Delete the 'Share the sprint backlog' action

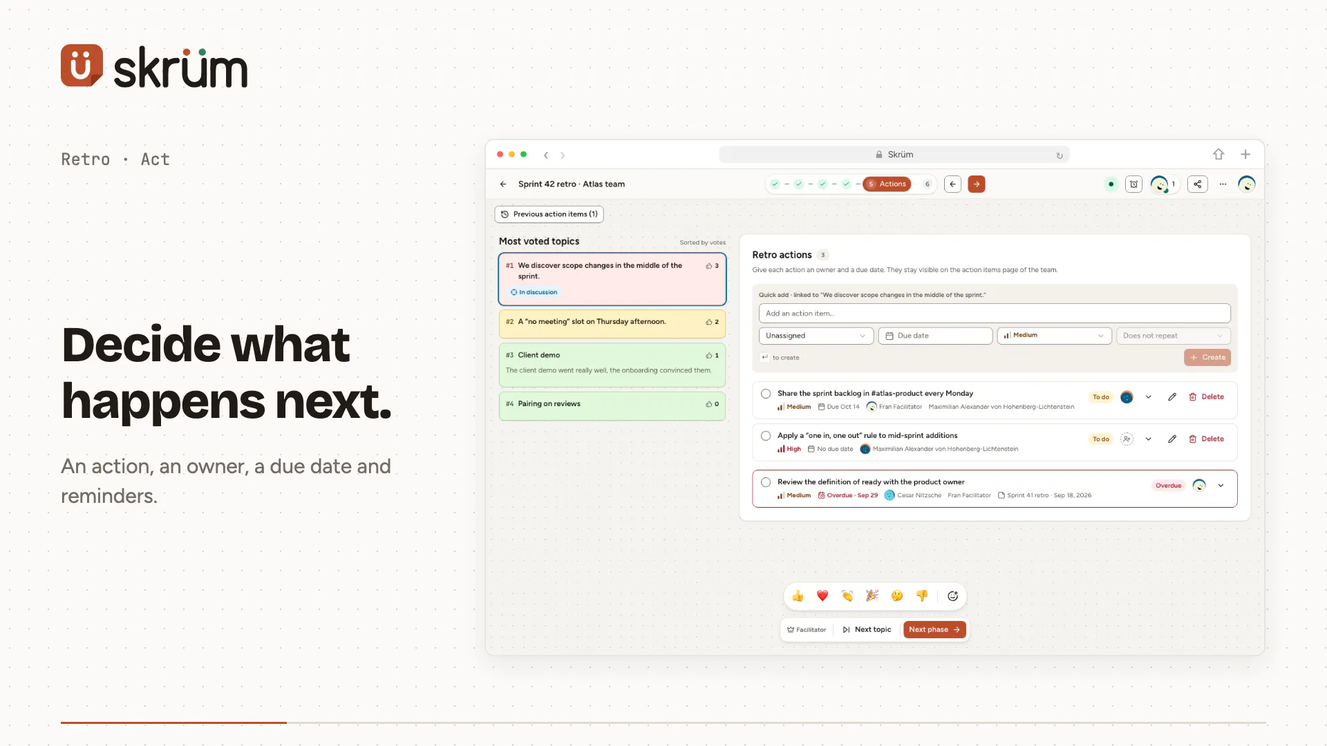pos(1206,397)
